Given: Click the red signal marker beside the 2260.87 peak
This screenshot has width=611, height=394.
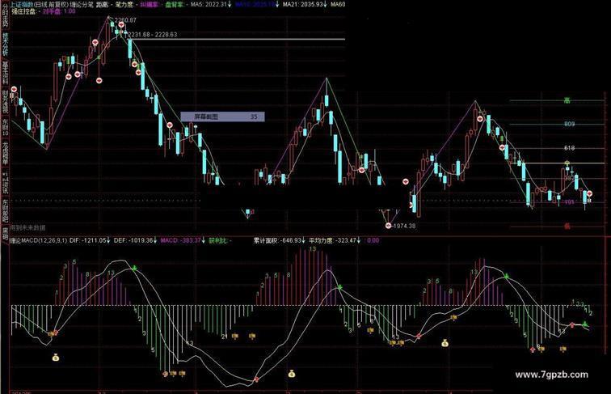Looking at the screenshot, I should [121, 25].
